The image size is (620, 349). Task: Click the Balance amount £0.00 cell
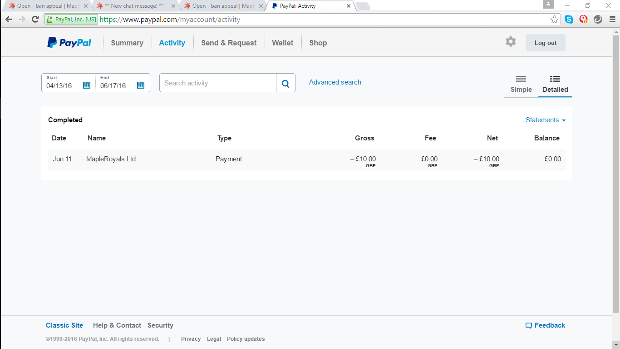553,159
